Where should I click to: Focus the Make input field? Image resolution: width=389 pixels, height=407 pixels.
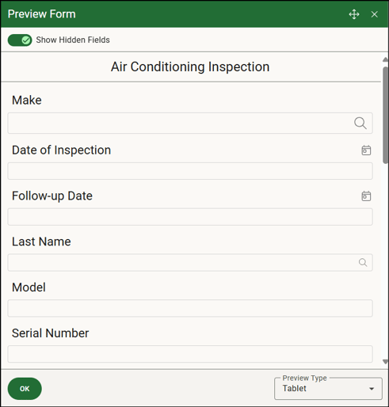coord(190,124)
